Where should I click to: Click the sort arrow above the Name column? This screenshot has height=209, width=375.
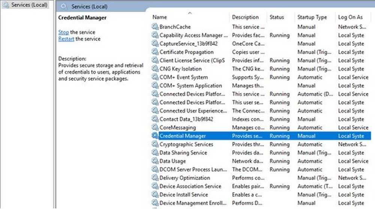[x=190, y=13]
